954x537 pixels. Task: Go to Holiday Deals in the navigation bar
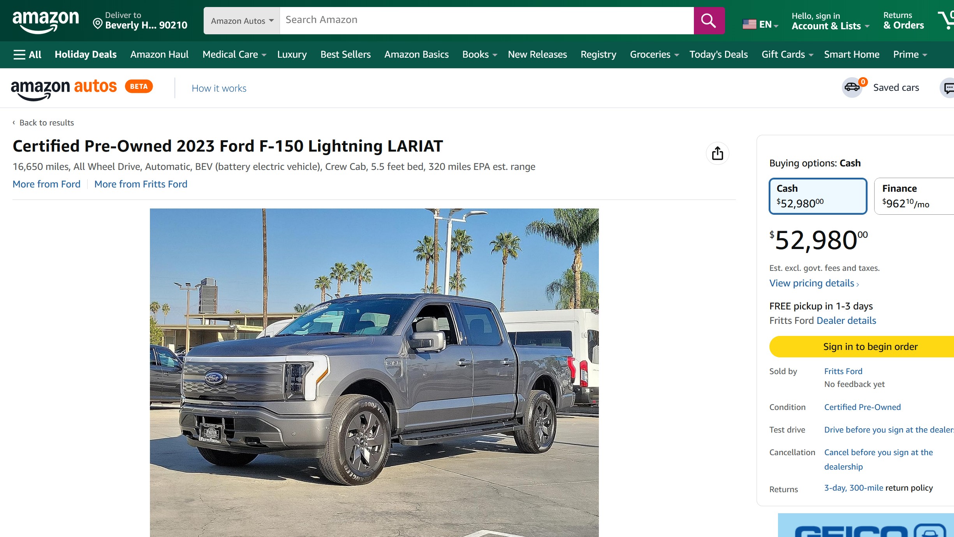[86, 55]
